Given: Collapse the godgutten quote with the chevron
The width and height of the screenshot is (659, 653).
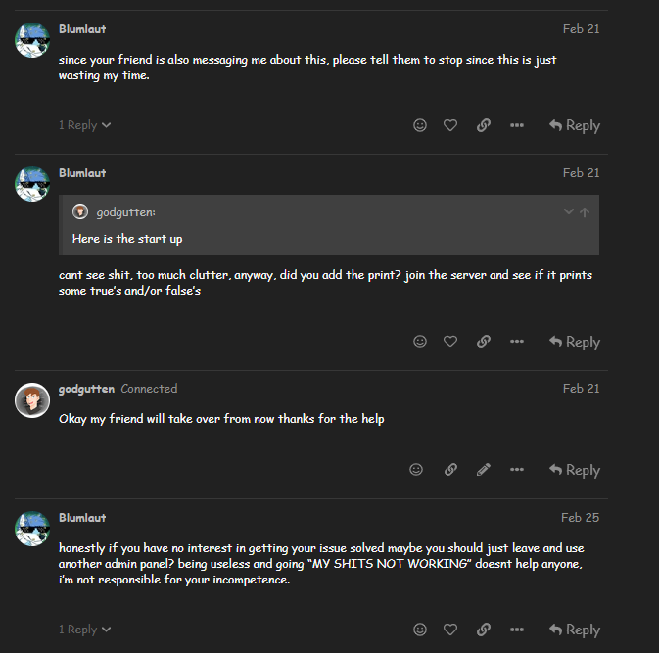Looking at the screenshot, I should tap(568, 211).
